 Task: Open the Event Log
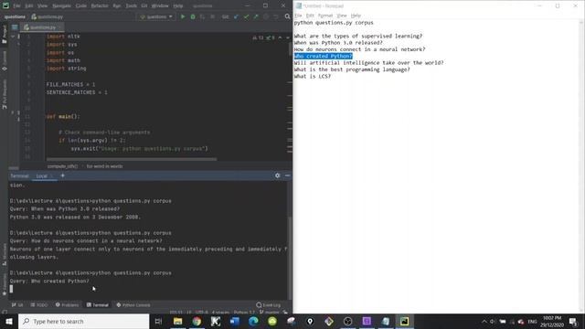click(269, 305)
